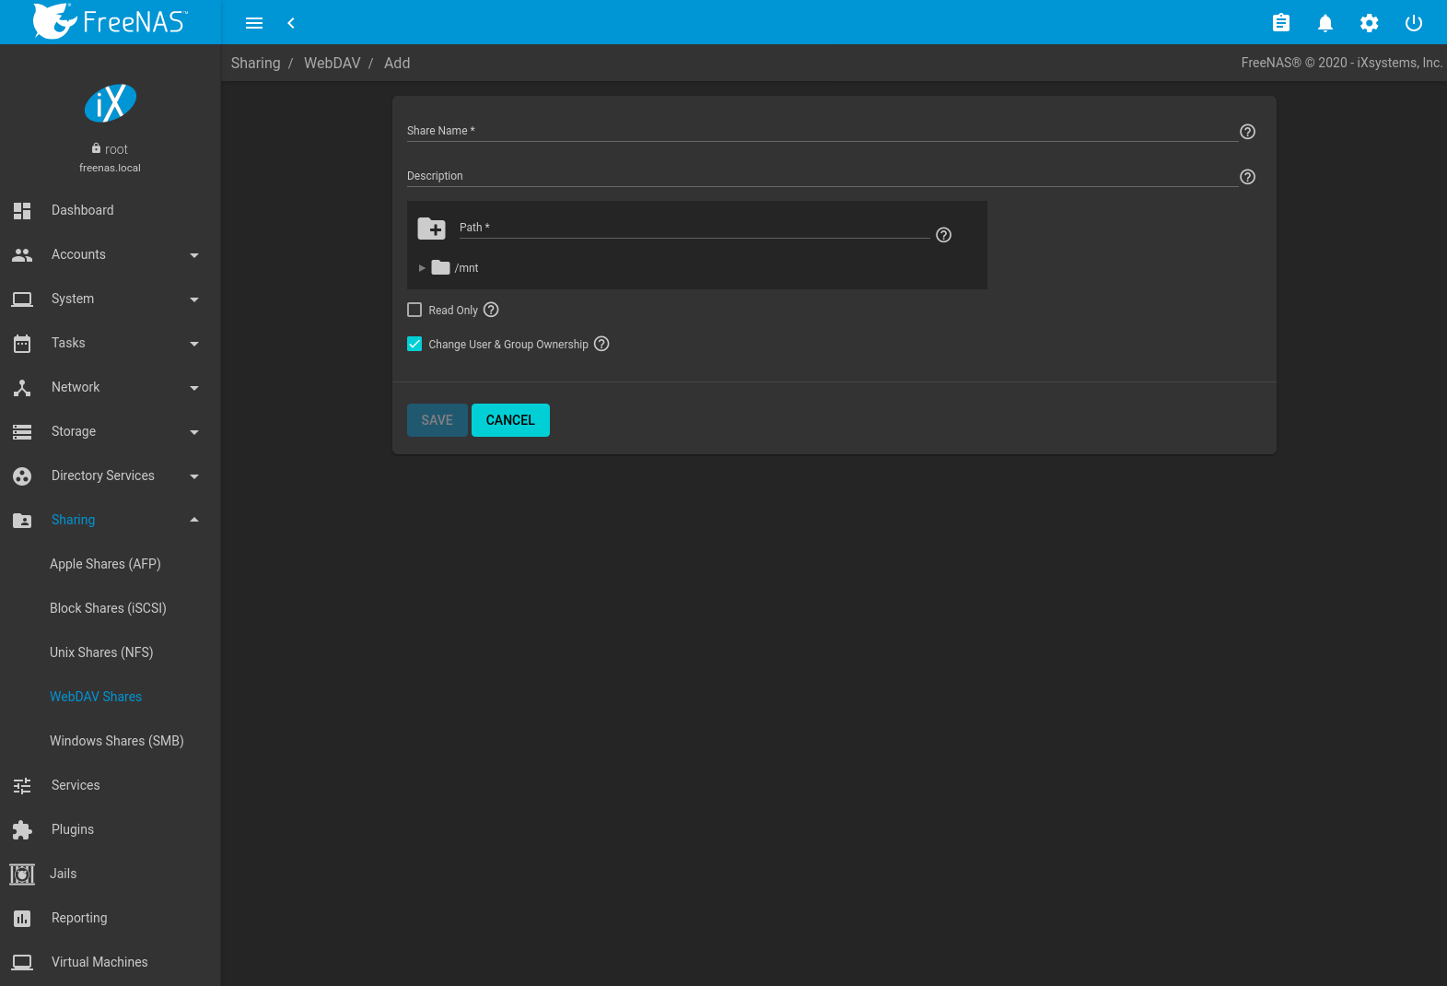Viewport: 1447px width, 986px height.
Task: Uncheck Change User & Group Ownership
Action: 414,345
